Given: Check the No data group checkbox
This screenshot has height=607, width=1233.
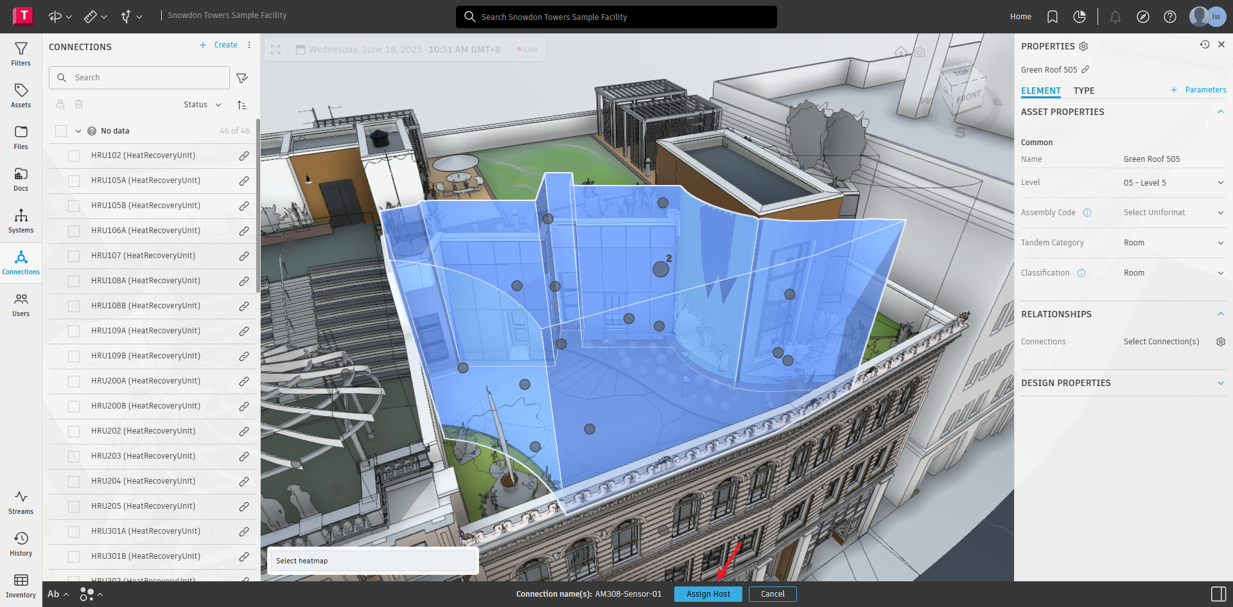Looking at the screenshot, I should click(x=61, y=131).
